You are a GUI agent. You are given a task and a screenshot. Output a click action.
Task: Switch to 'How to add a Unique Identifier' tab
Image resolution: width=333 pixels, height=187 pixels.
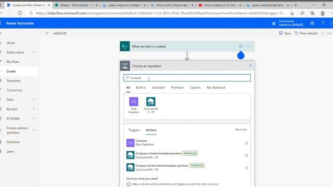coord(172,5)
